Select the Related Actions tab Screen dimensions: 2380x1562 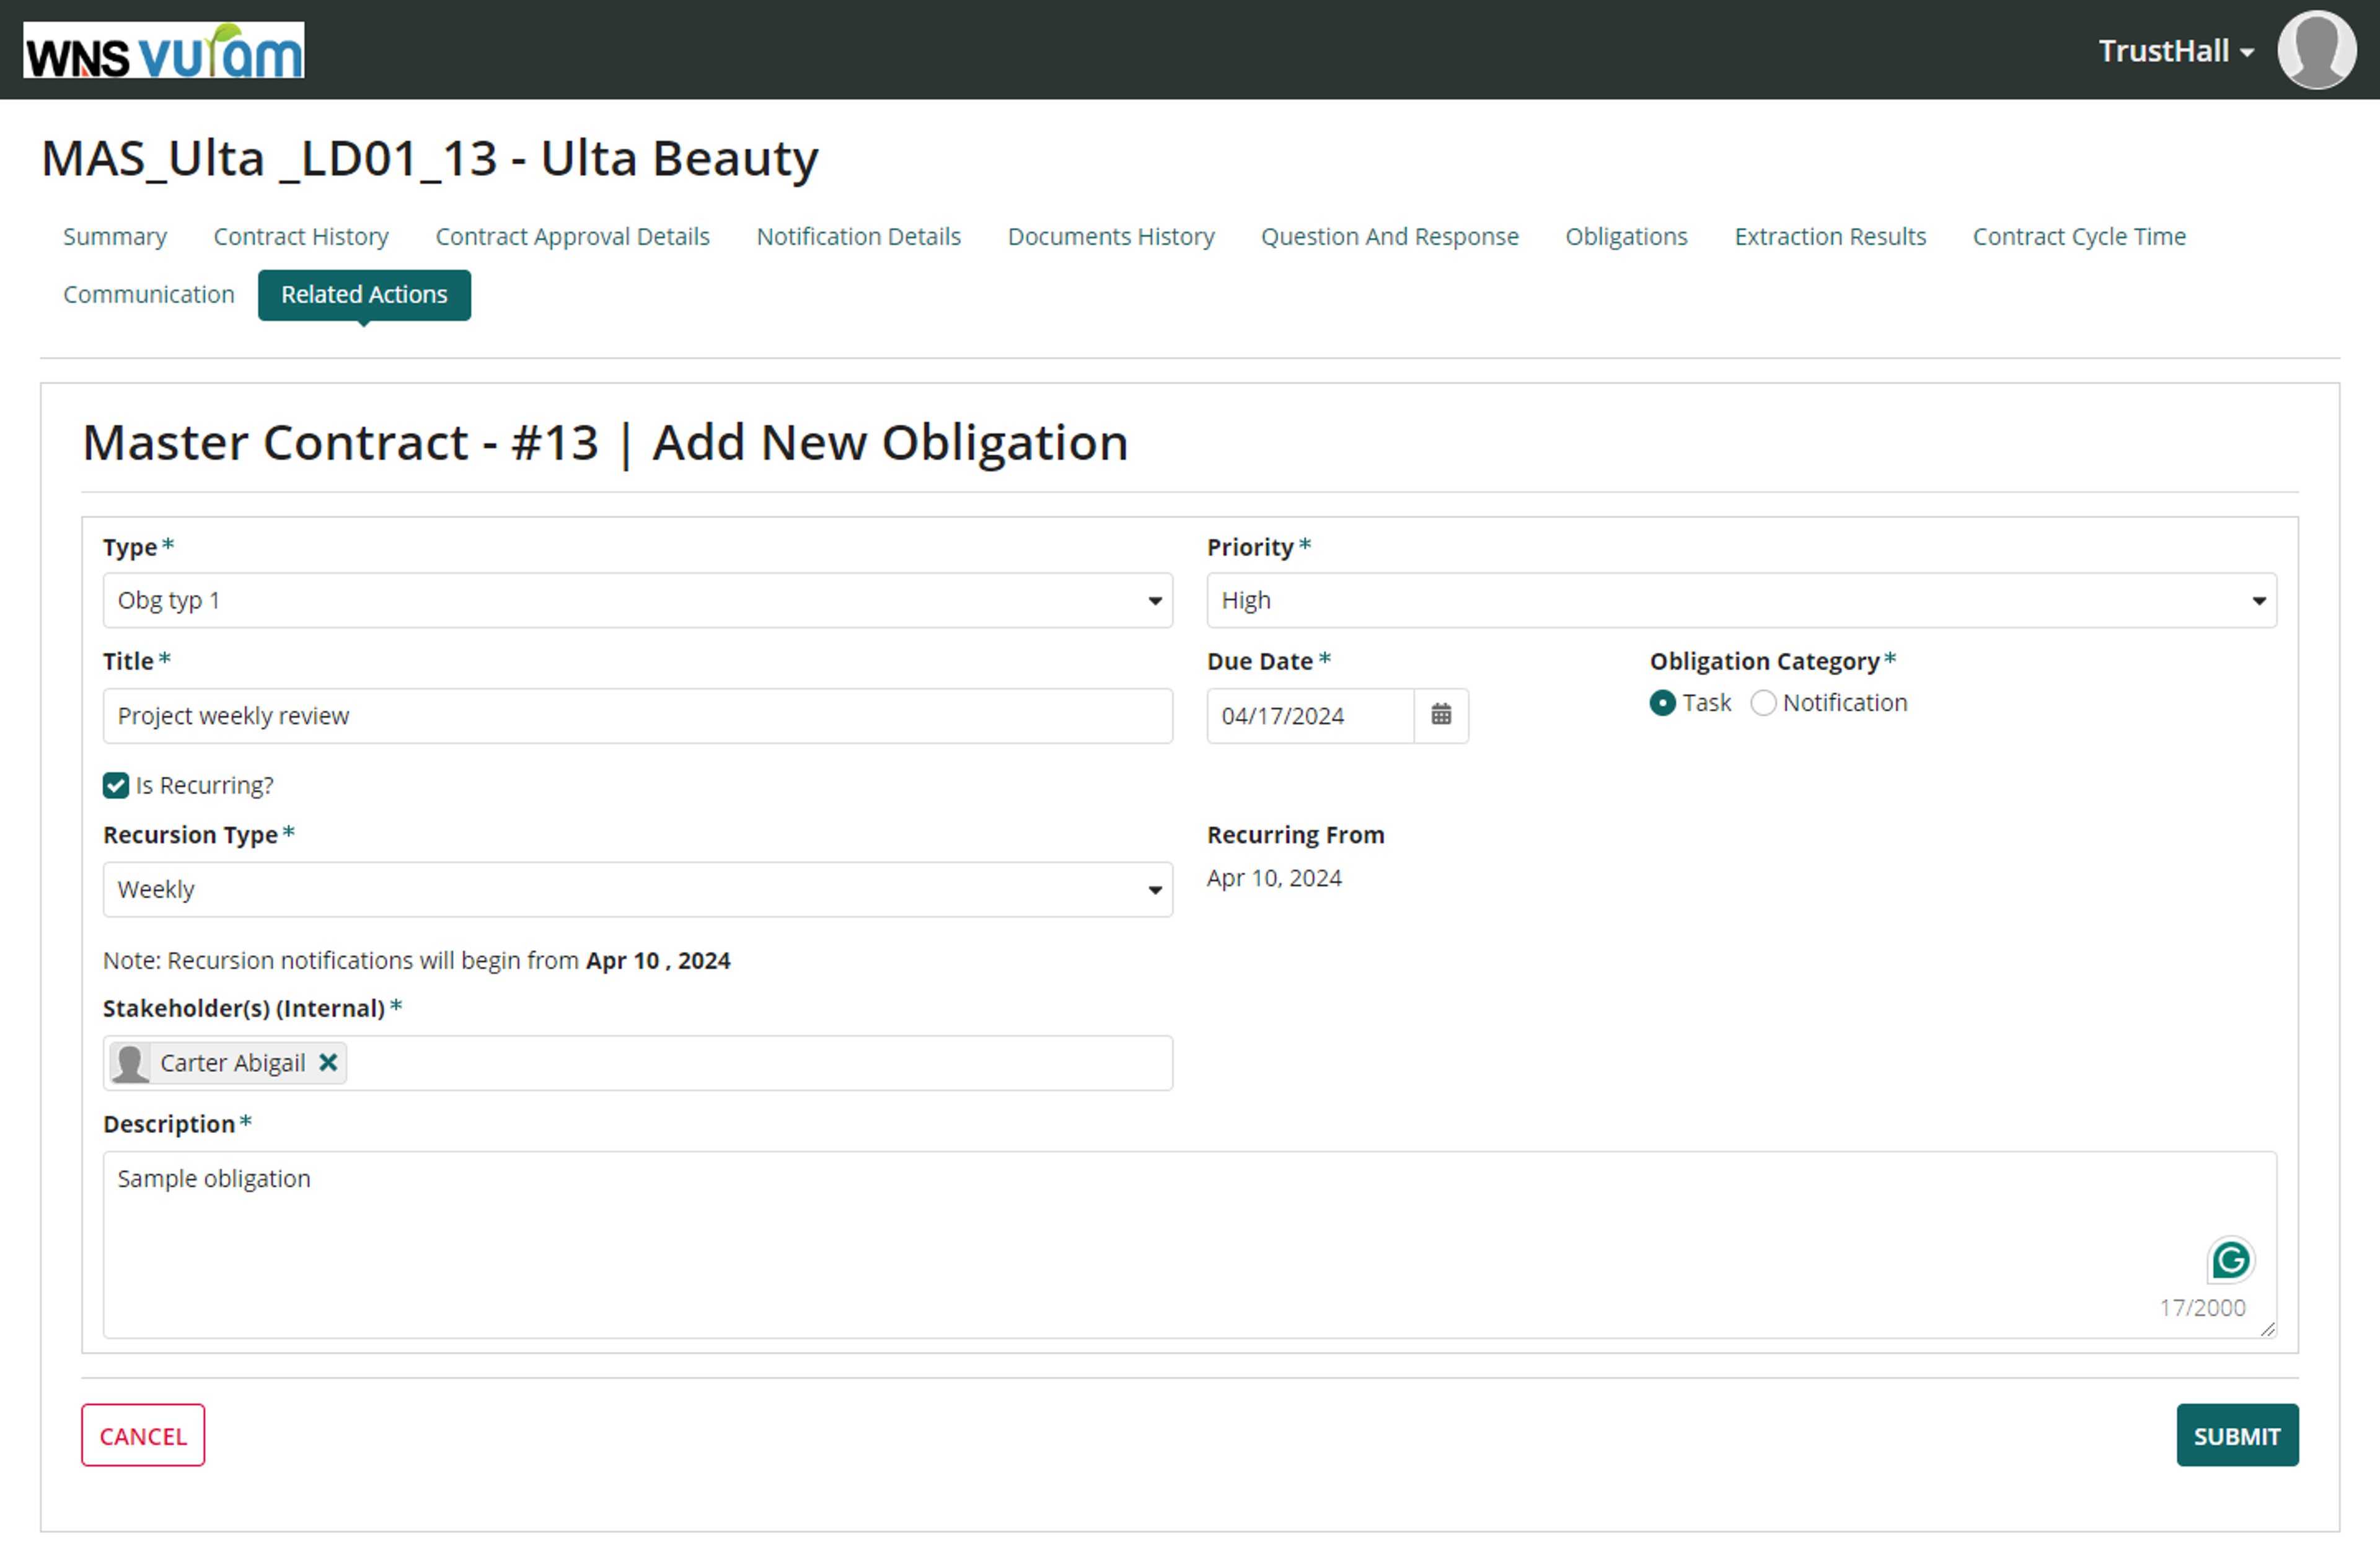click(x=364, y=295)
